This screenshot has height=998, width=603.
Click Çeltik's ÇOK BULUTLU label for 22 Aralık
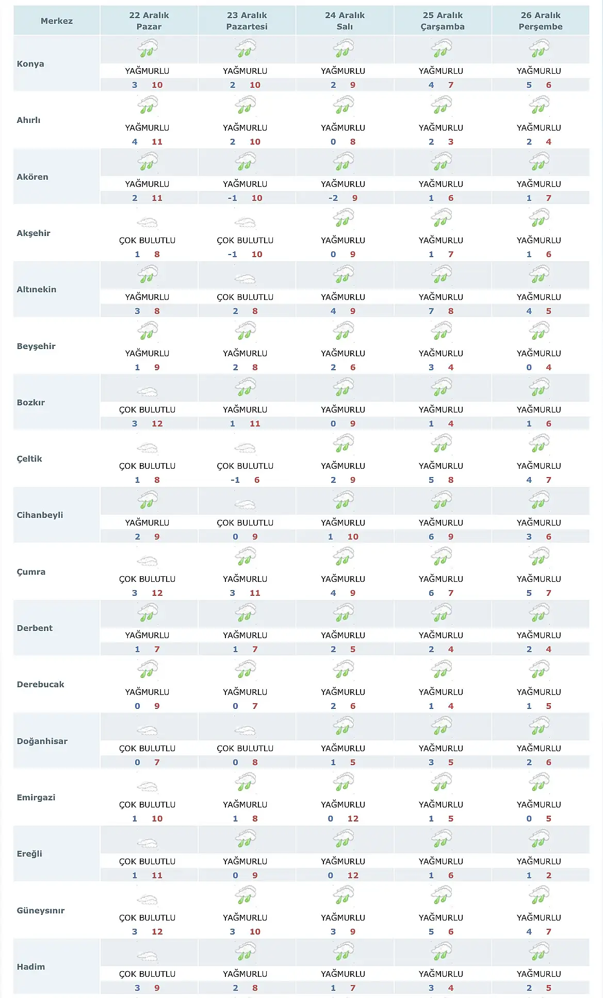148,466
